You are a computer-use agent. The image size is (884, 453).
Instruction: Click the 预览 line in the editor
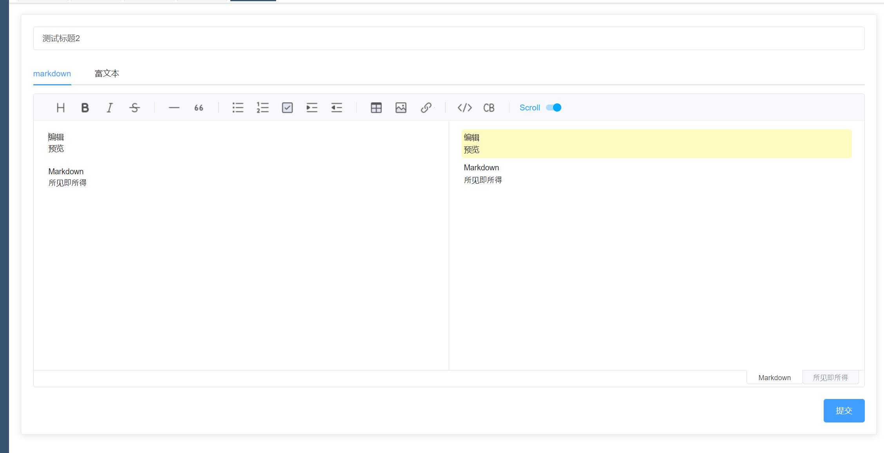[x=56, y=148]
